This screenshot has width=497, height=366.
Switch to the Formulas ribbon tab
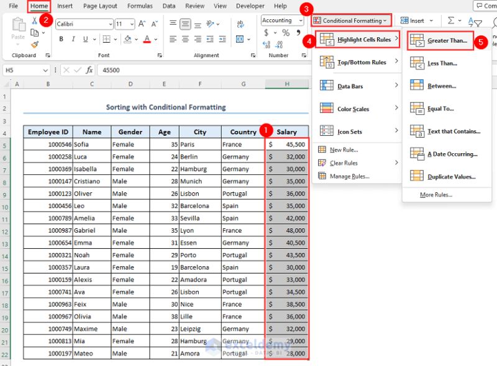click(x=140, y=6)
